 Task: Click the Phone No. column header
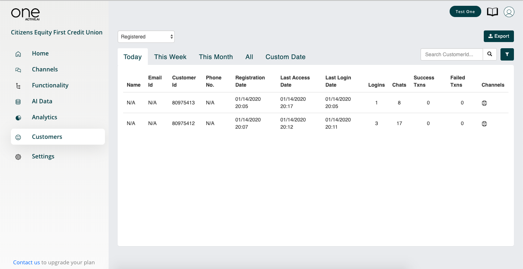pos(214,81)
